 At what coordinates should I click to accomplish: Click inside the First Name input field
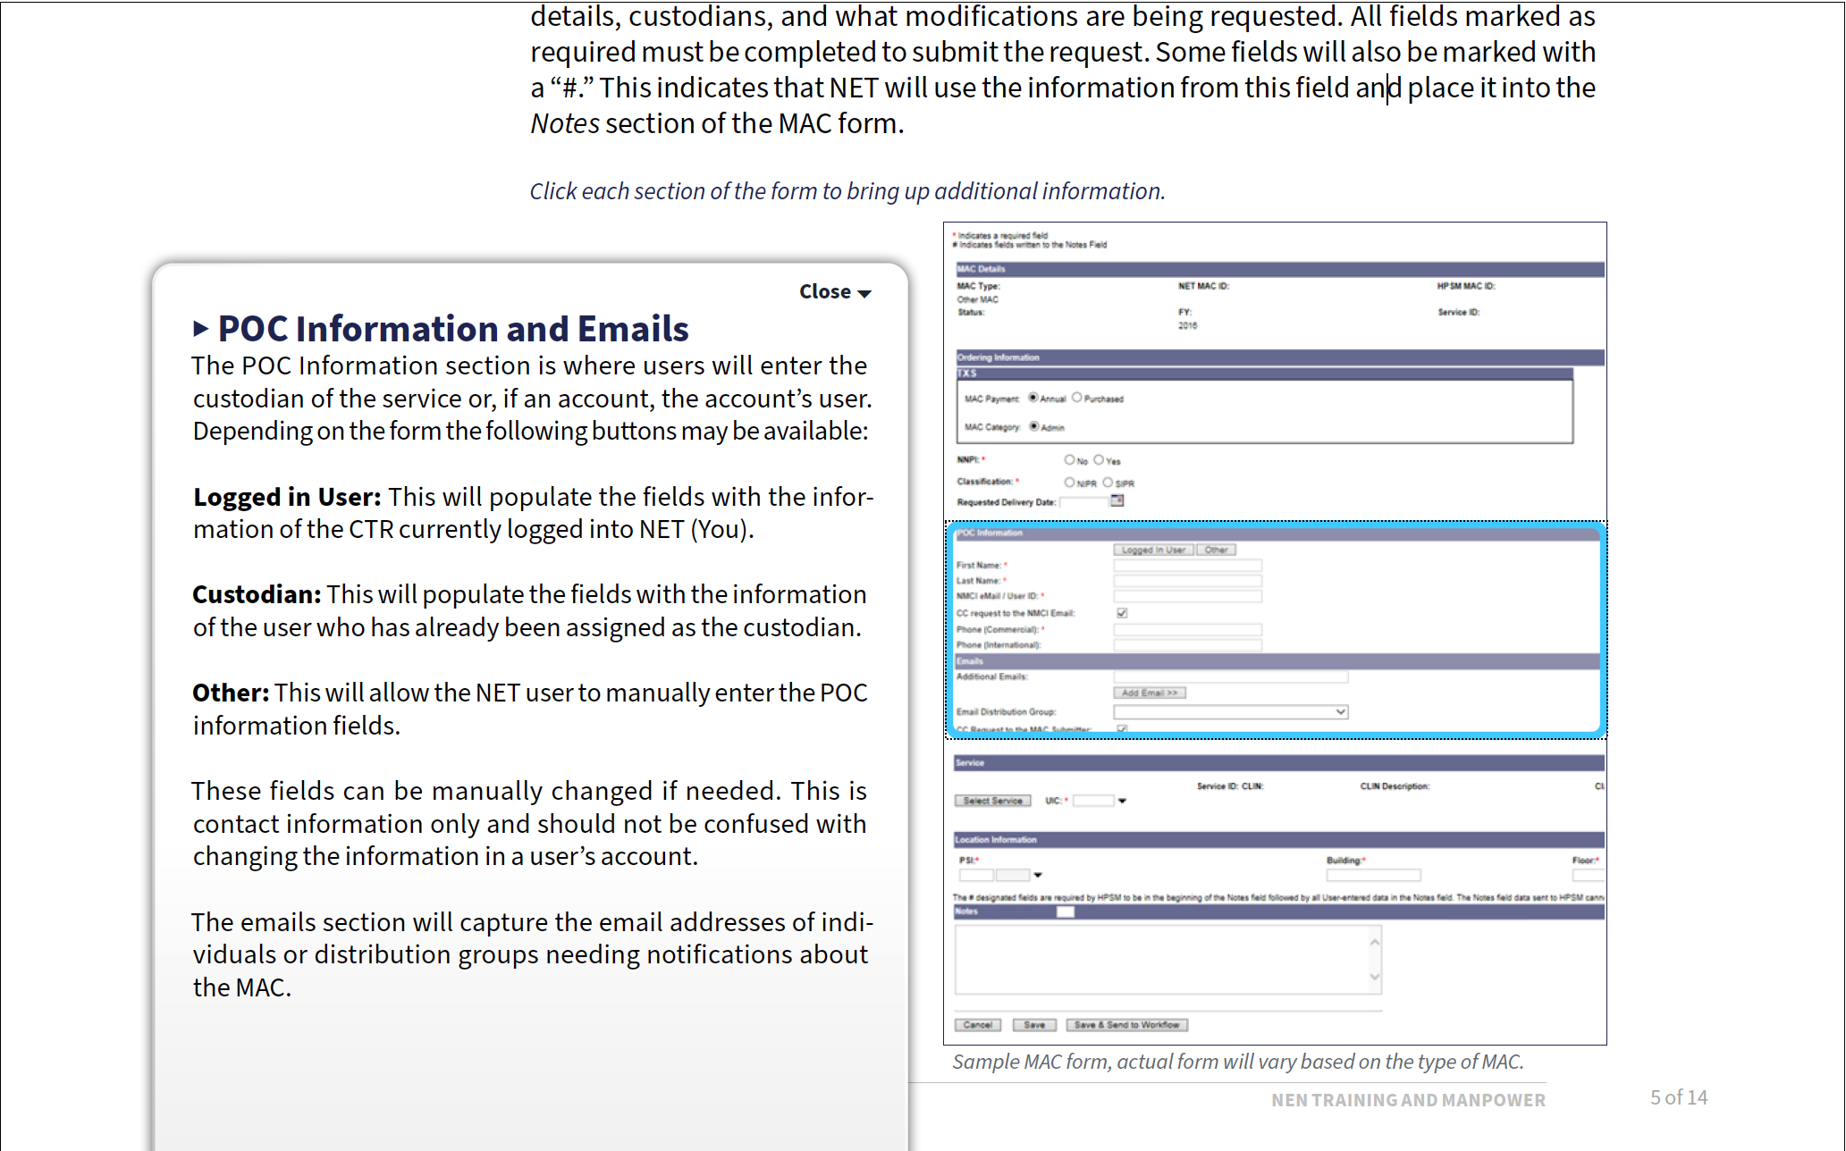tap(1186, 565)
